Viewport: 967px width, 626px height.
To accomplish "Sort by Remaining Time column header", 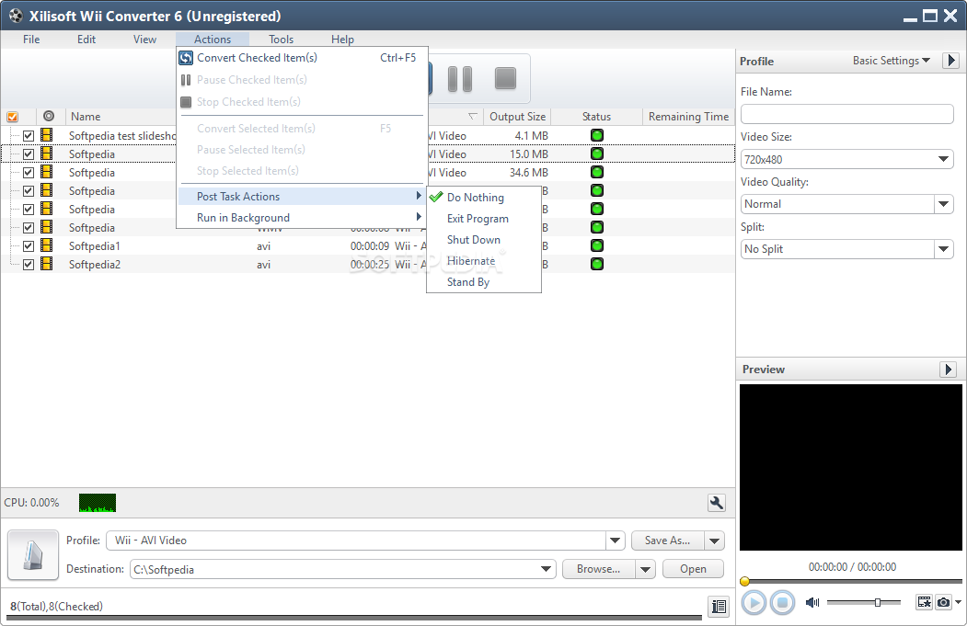I will [x=688, y=117].
